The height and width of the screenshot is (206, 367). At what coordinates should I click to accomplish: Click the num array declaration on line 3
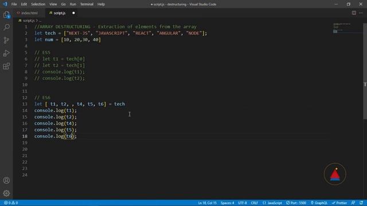(68, 39)
